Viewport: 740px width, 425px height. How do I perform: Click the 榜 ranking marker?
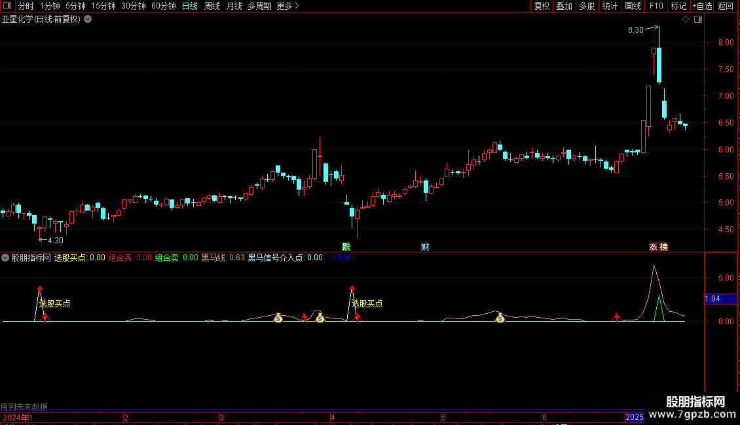[663, 247]
